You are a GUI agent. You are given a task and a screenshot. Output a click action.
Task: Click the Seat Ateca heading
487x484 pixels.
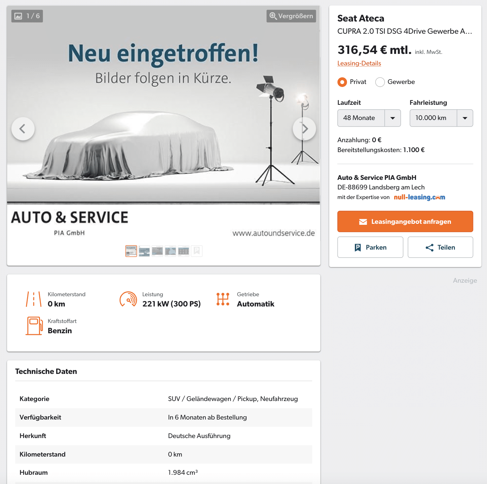[361, 19]
